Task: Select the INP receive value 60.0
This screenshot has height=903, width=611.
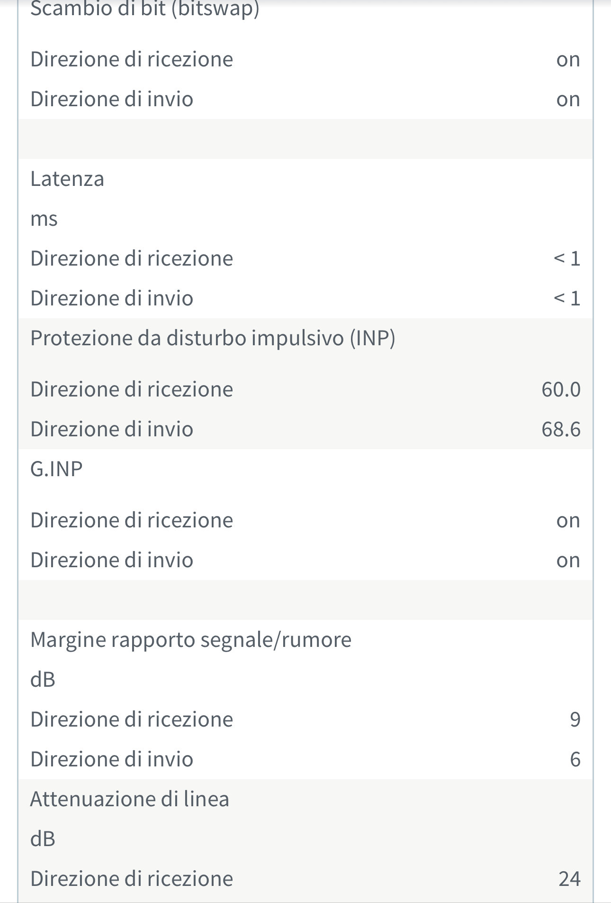Action: (x=561, y=390)
